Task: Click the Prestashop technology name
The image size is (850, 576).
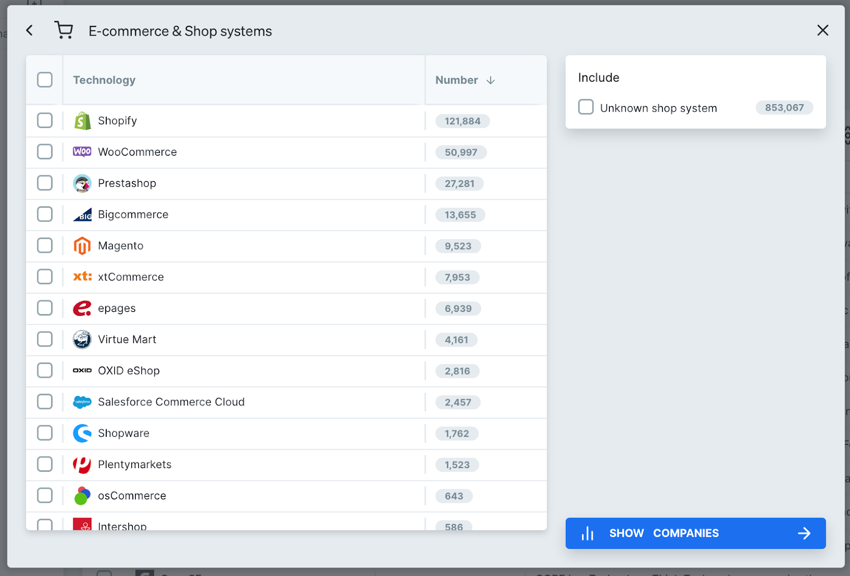Action: (x=127, y=183)
